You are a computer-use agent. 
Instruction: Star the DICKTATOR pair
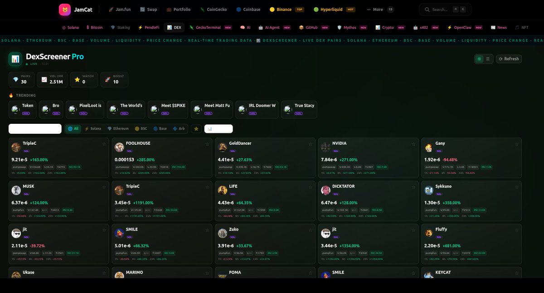coord(413,187)
